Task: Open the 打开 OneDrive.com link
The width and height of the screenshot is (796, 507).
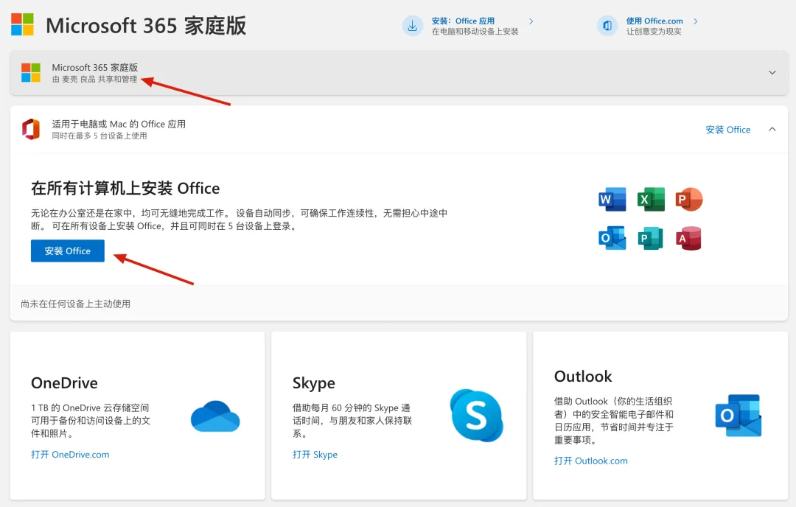Action: pos(70,454)
